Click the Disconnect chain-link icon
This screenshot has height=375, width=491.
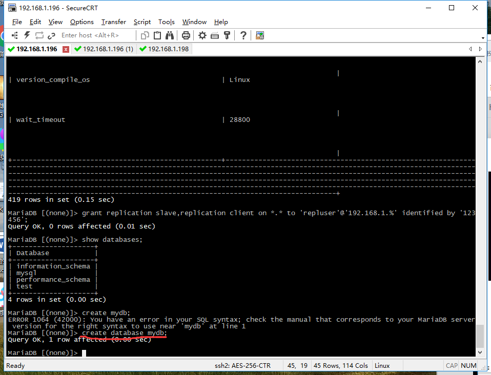point(51,36)
